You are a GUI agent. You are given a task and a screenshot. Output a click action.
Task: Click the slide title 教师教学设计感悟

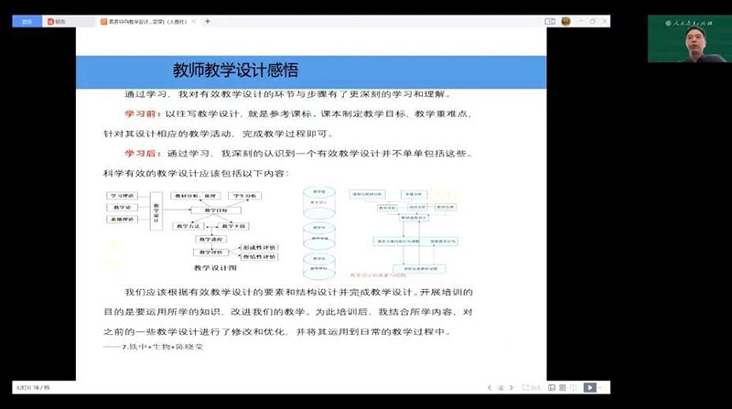point(235,70)
